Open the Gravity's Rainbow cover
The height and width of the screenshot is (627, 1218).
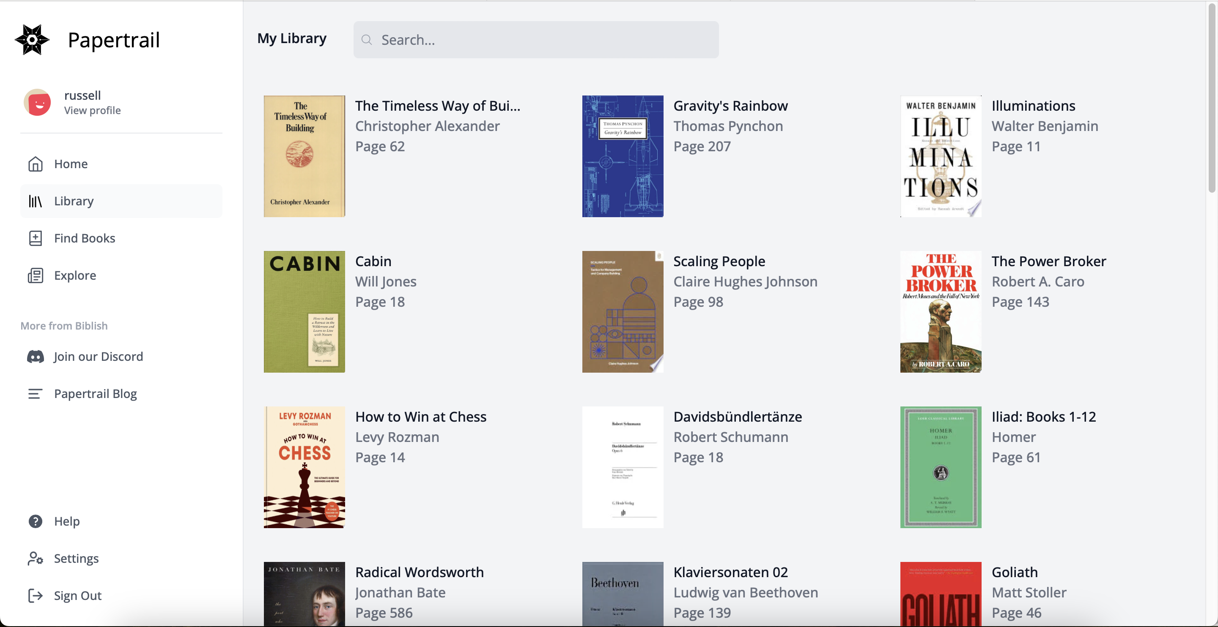(x=623, y=156)
